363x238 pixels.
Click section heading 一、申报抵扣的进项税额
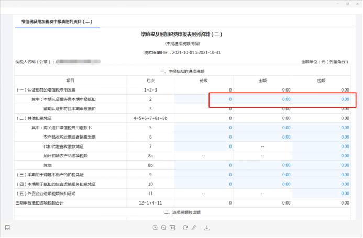point(182,71)
